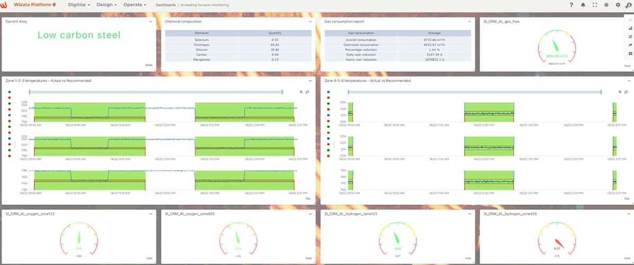Select the Selenium row in Chemical composition
Screen dimensions: 634x265
coord(238,40)
